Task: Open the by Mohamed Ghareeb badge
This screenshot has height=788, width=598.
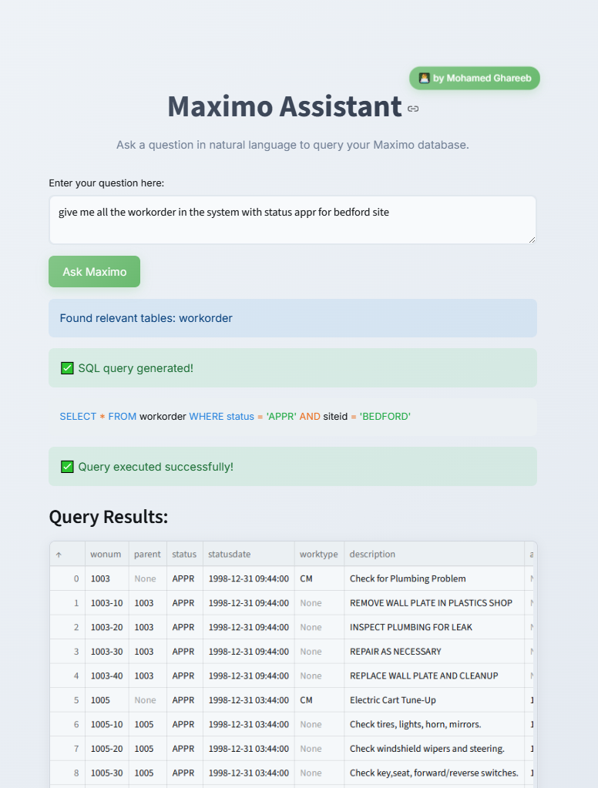Action: click(x=474, y=79)
